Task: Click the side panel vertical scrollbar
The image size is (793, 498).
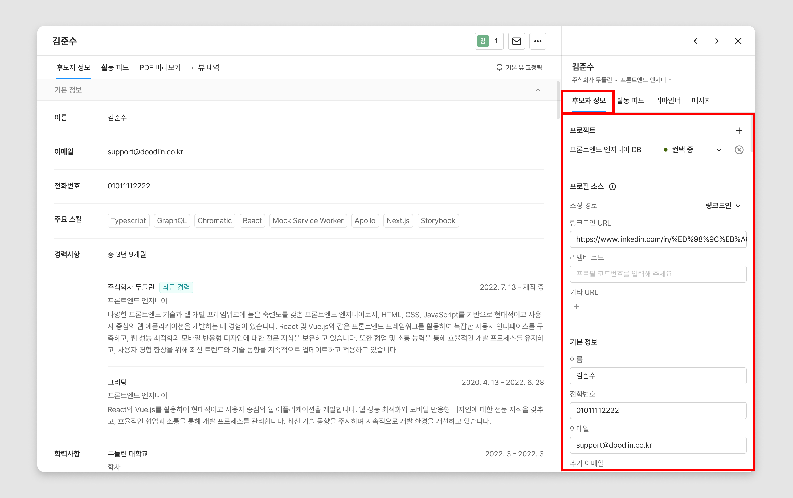Action: (751, 134)
